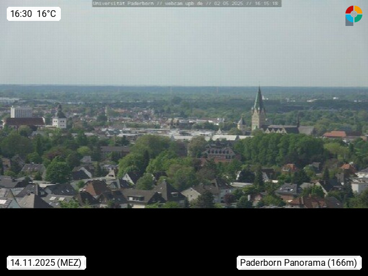The image size is (368, 276).
Task: Click the white church tower on the left
Action: [x=59, y=117]
